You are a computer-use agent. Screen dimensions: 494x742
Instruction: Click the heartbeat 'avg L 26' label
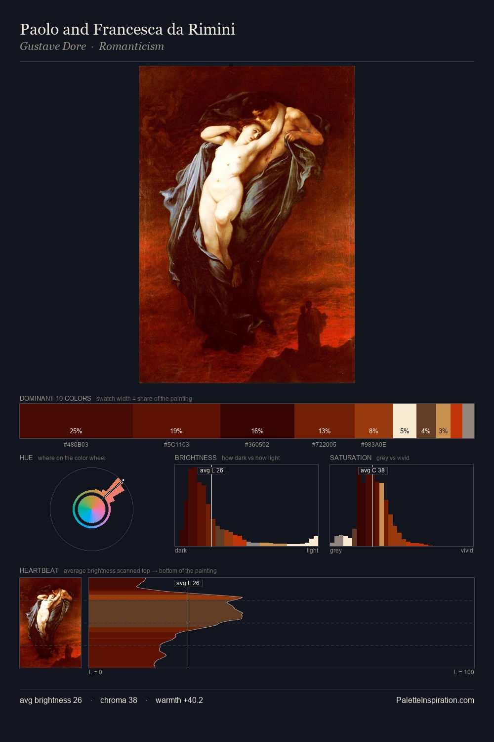[188, 583]
